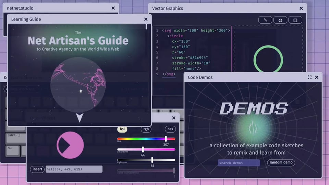Click the SHIFT (L) key on keyboard

pos(16,138)
